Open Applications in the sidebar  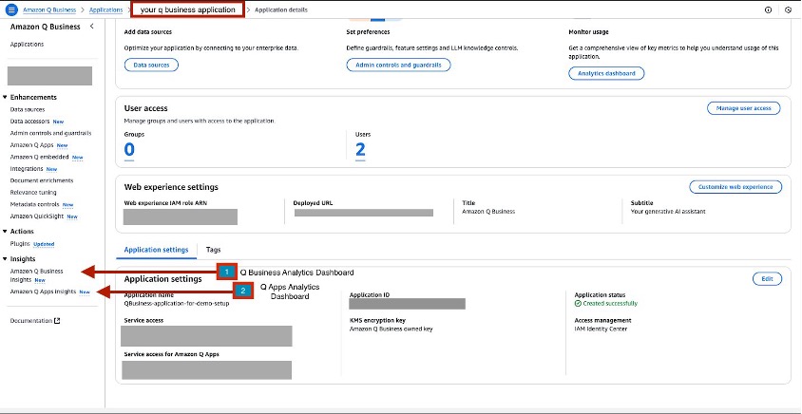tap(28, 45)
